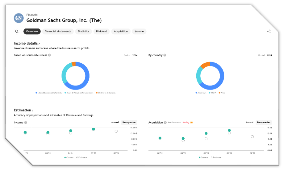Toggle Asia legend item
This screenshot has height=171, width=284.
tap(222, 93)
